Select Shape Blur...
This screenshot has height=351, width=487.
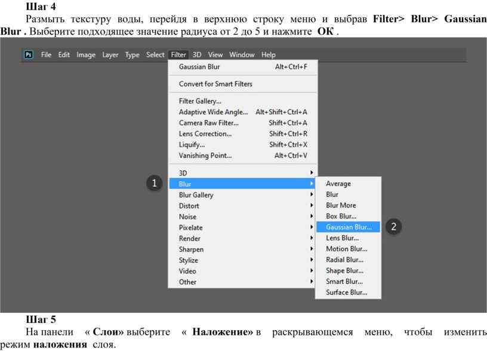click(x=348, y=270)
